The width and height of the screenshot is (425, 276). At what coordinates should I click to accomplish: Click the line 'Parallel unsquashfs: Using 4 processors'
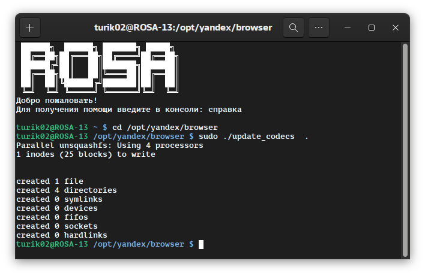pyautogui.click(x=109, y=145)
